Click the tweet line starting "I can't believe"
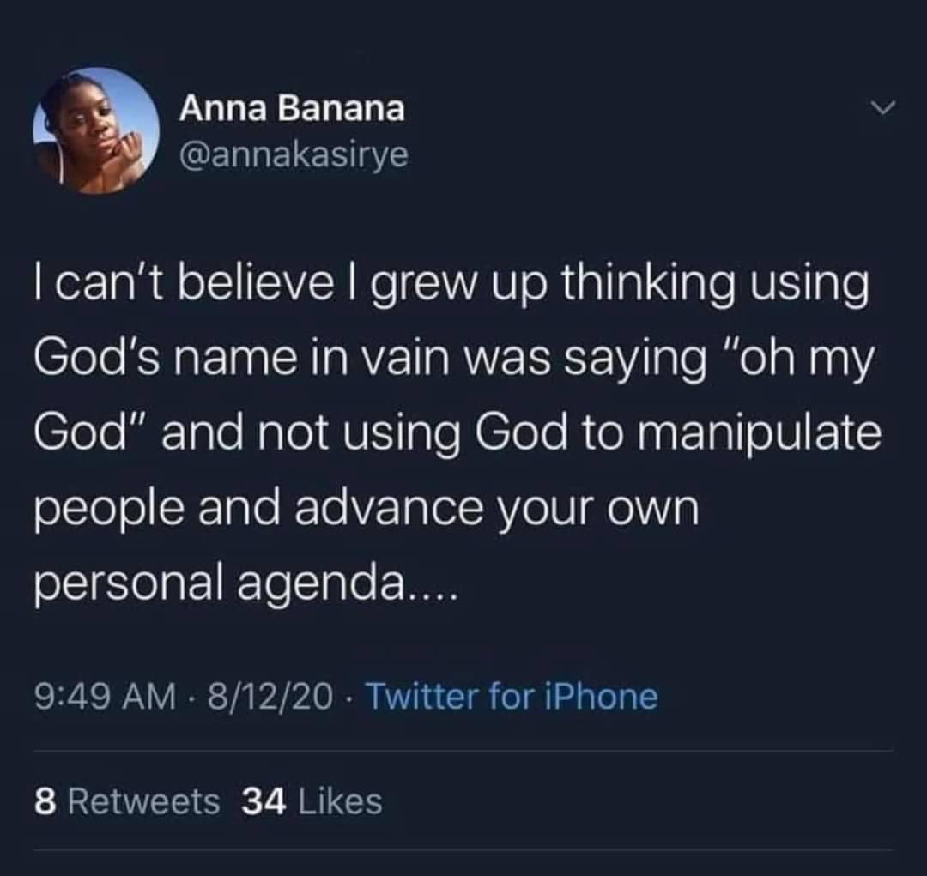 tap(451, 285)
